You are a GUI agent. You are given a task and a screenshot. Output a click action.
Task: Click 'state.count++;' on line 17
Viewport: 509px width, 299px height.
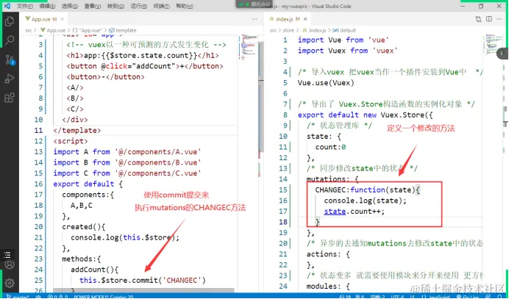tap(354, 211)
